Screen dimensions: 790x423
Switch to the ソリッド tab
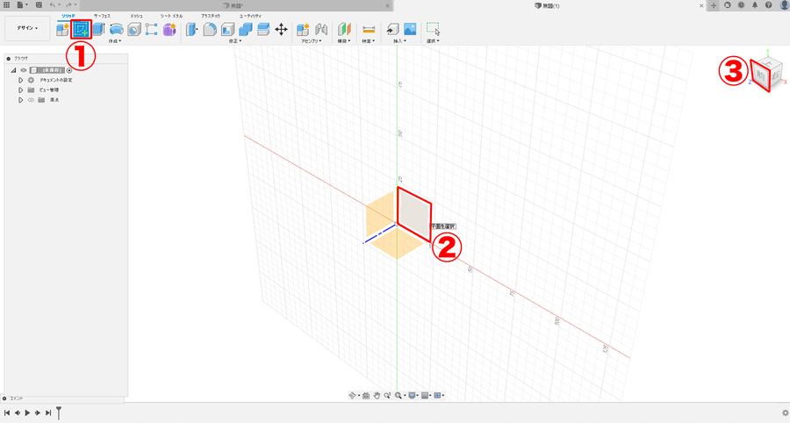tap(68, 16)
